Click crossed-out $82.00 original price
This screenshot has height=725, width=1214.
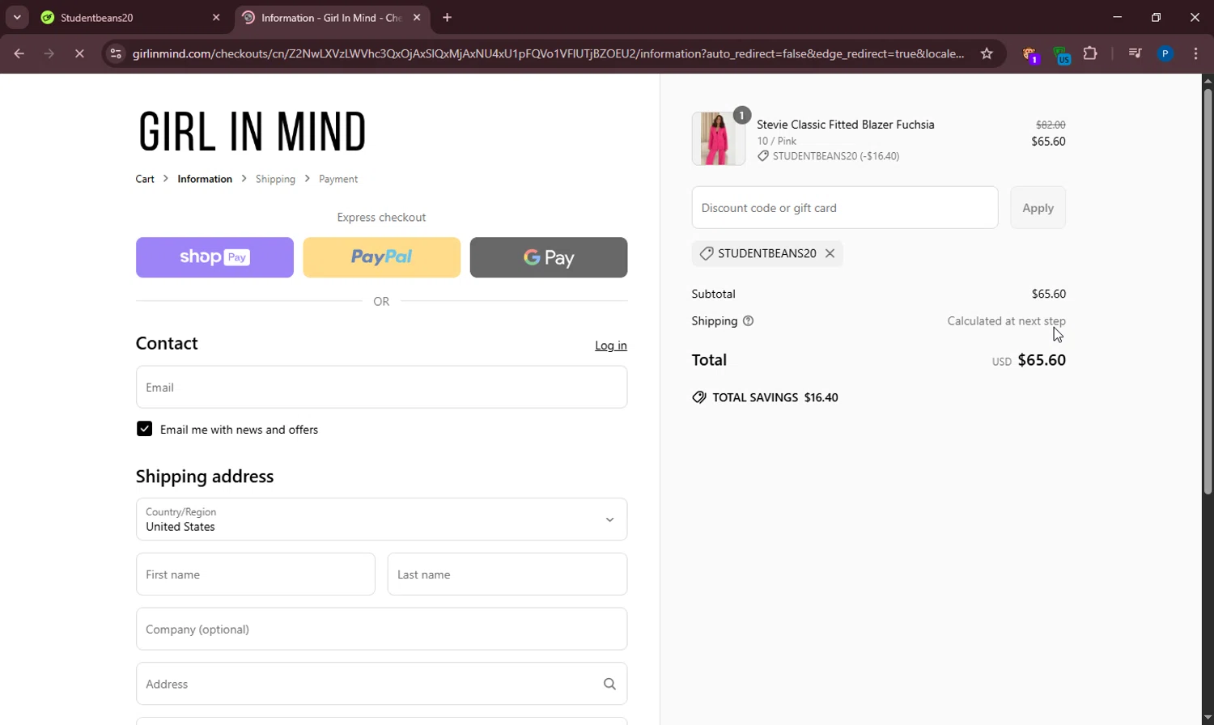pos(1051,125)
